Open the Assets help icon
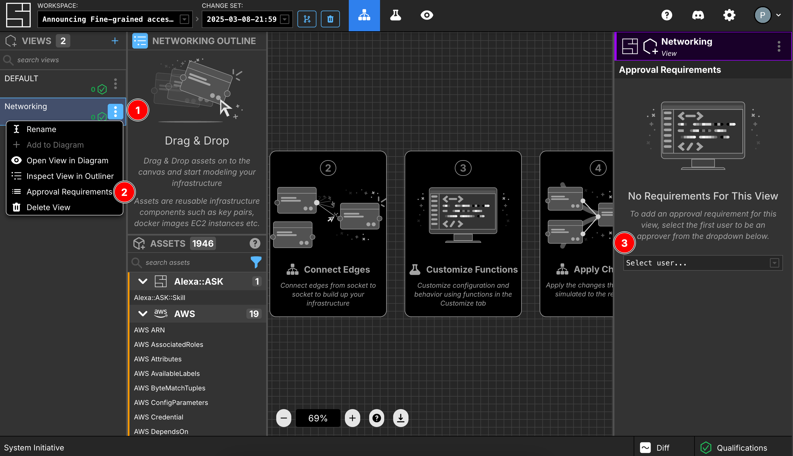Screen dimensions: 793x456 (255, 243)
